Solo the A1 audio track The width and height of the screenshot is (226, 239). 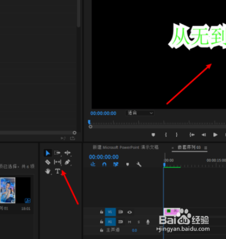click(x=139, y=222)
